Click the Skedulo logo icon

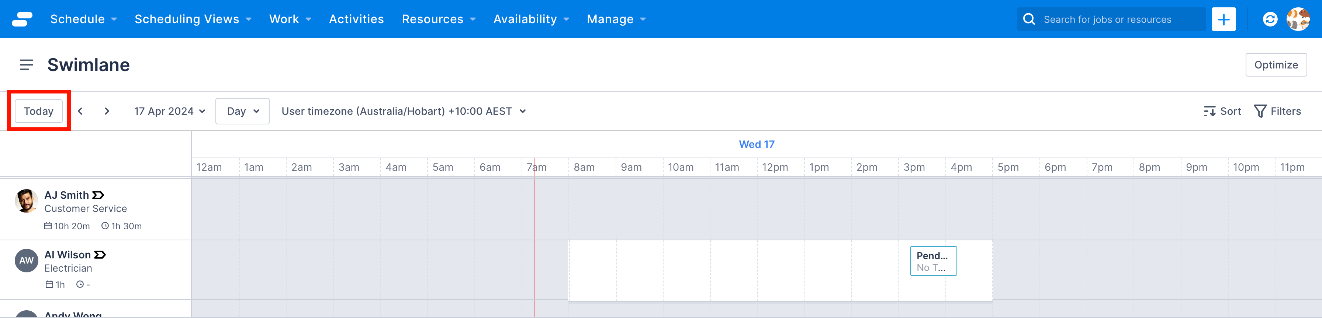22,19
